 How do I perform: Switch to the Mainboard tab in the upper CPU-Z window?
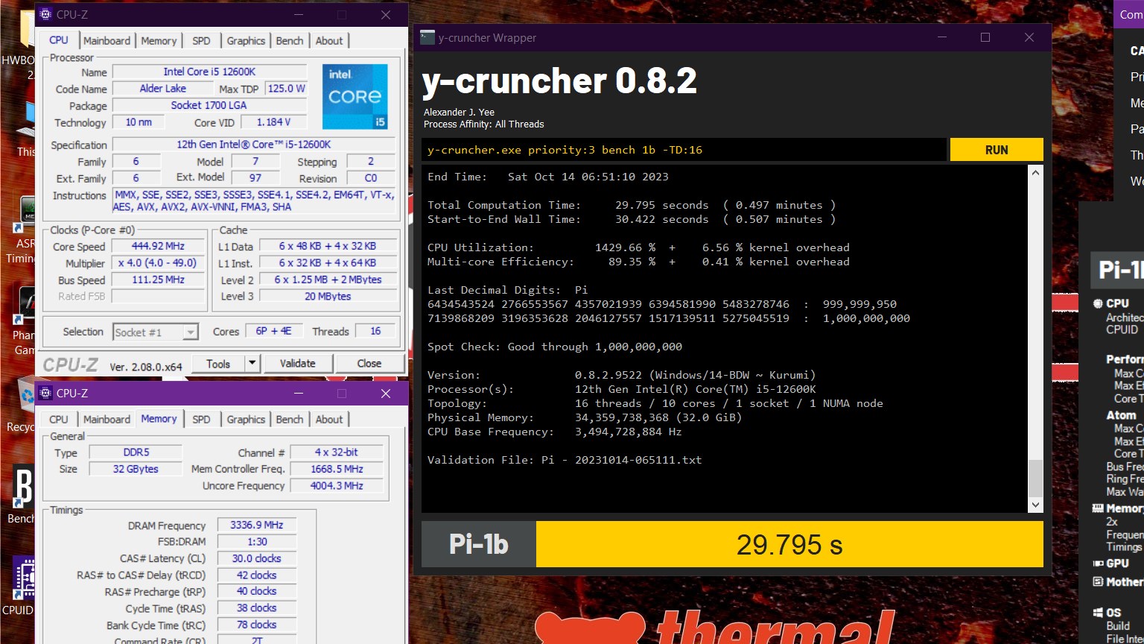[x=107, y=41]
